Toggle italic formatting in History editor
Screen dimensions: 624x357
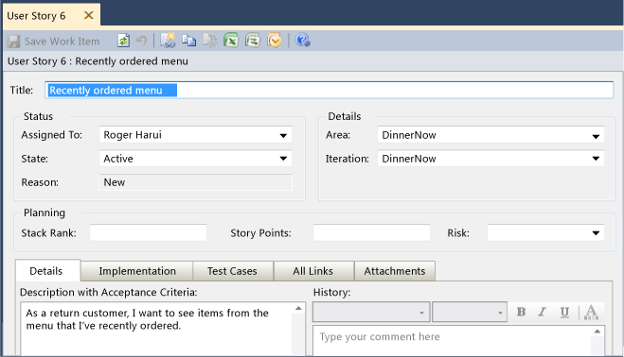pyautogui.click(x=542, y=312)
